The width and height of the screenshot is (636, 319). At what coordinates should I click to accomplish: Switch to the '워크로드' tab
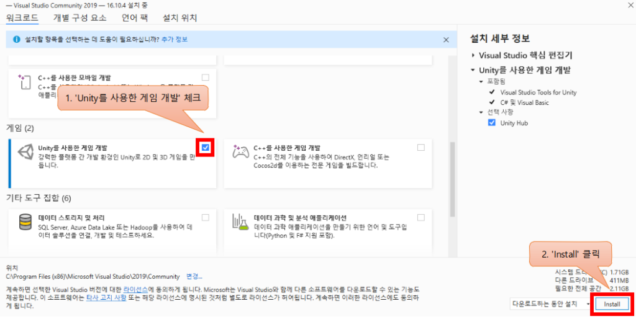point(22,18)
